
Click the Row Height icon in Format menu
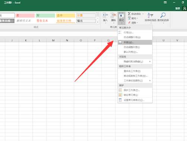pos(120,32)
